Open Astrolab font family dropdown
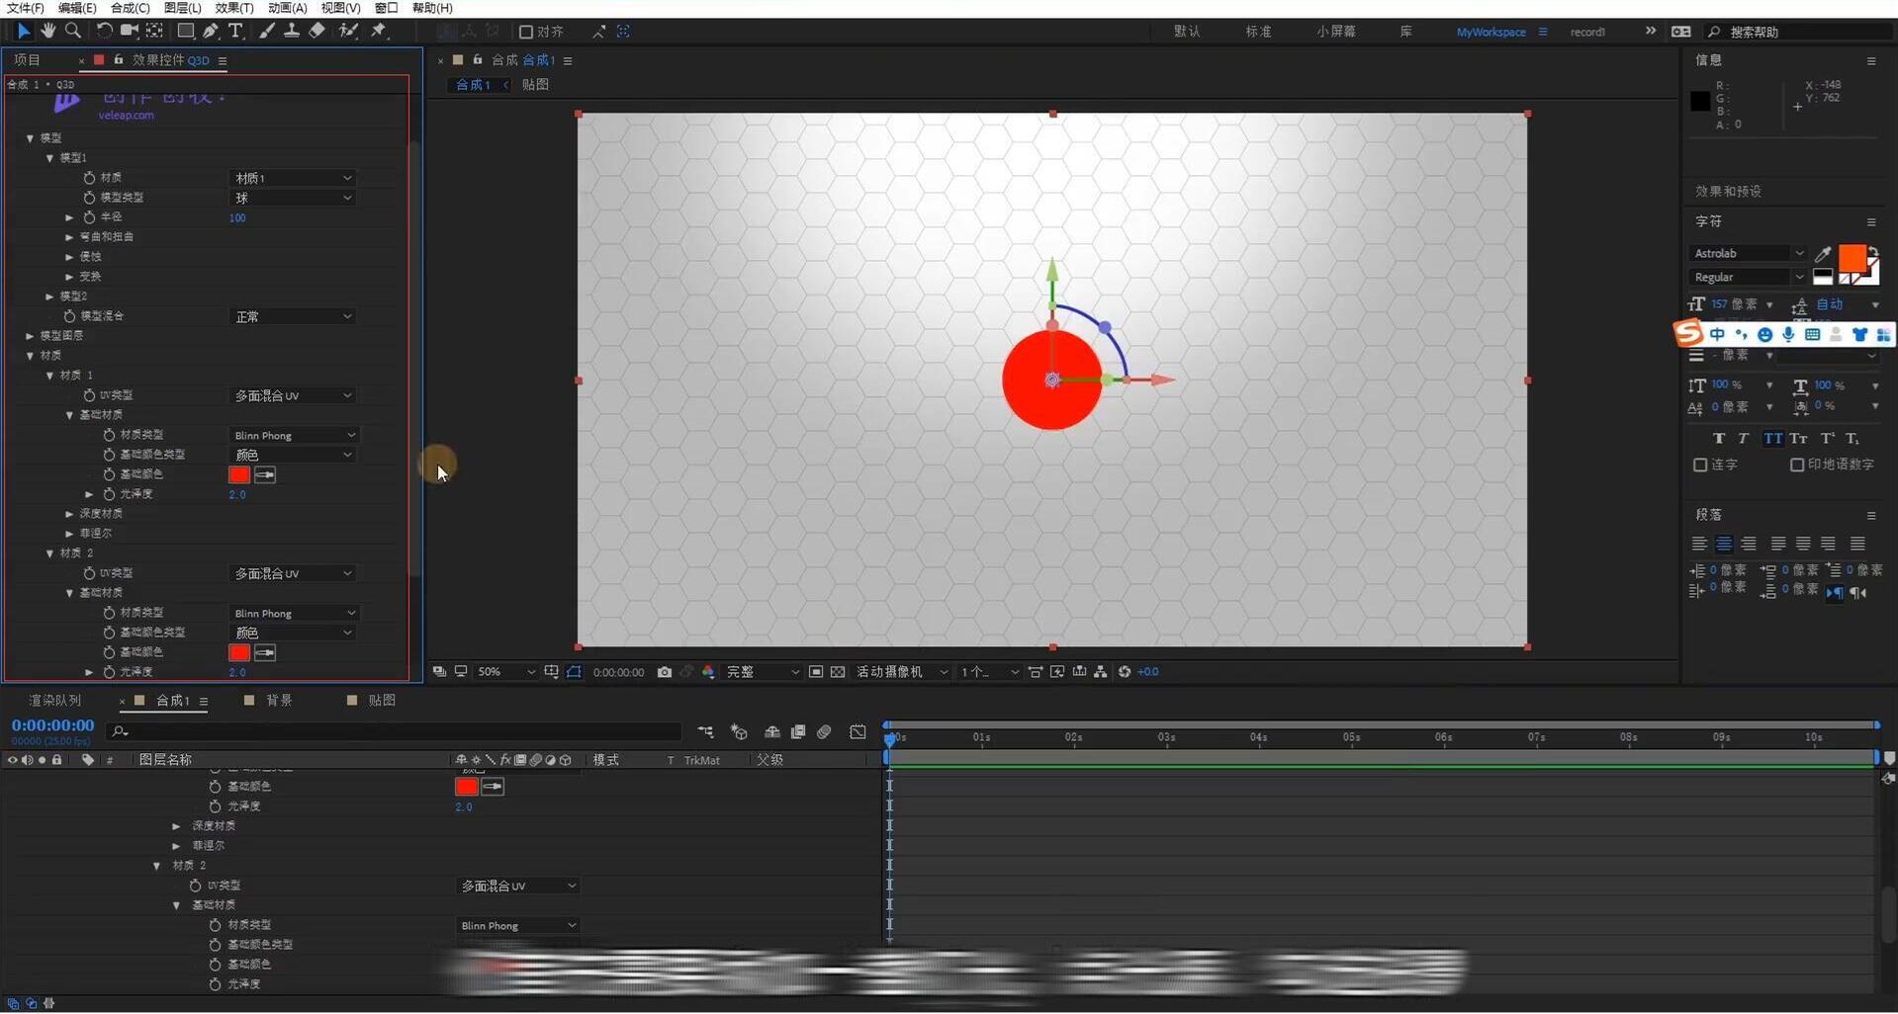1898x1014 pixels. (1749, 254)
